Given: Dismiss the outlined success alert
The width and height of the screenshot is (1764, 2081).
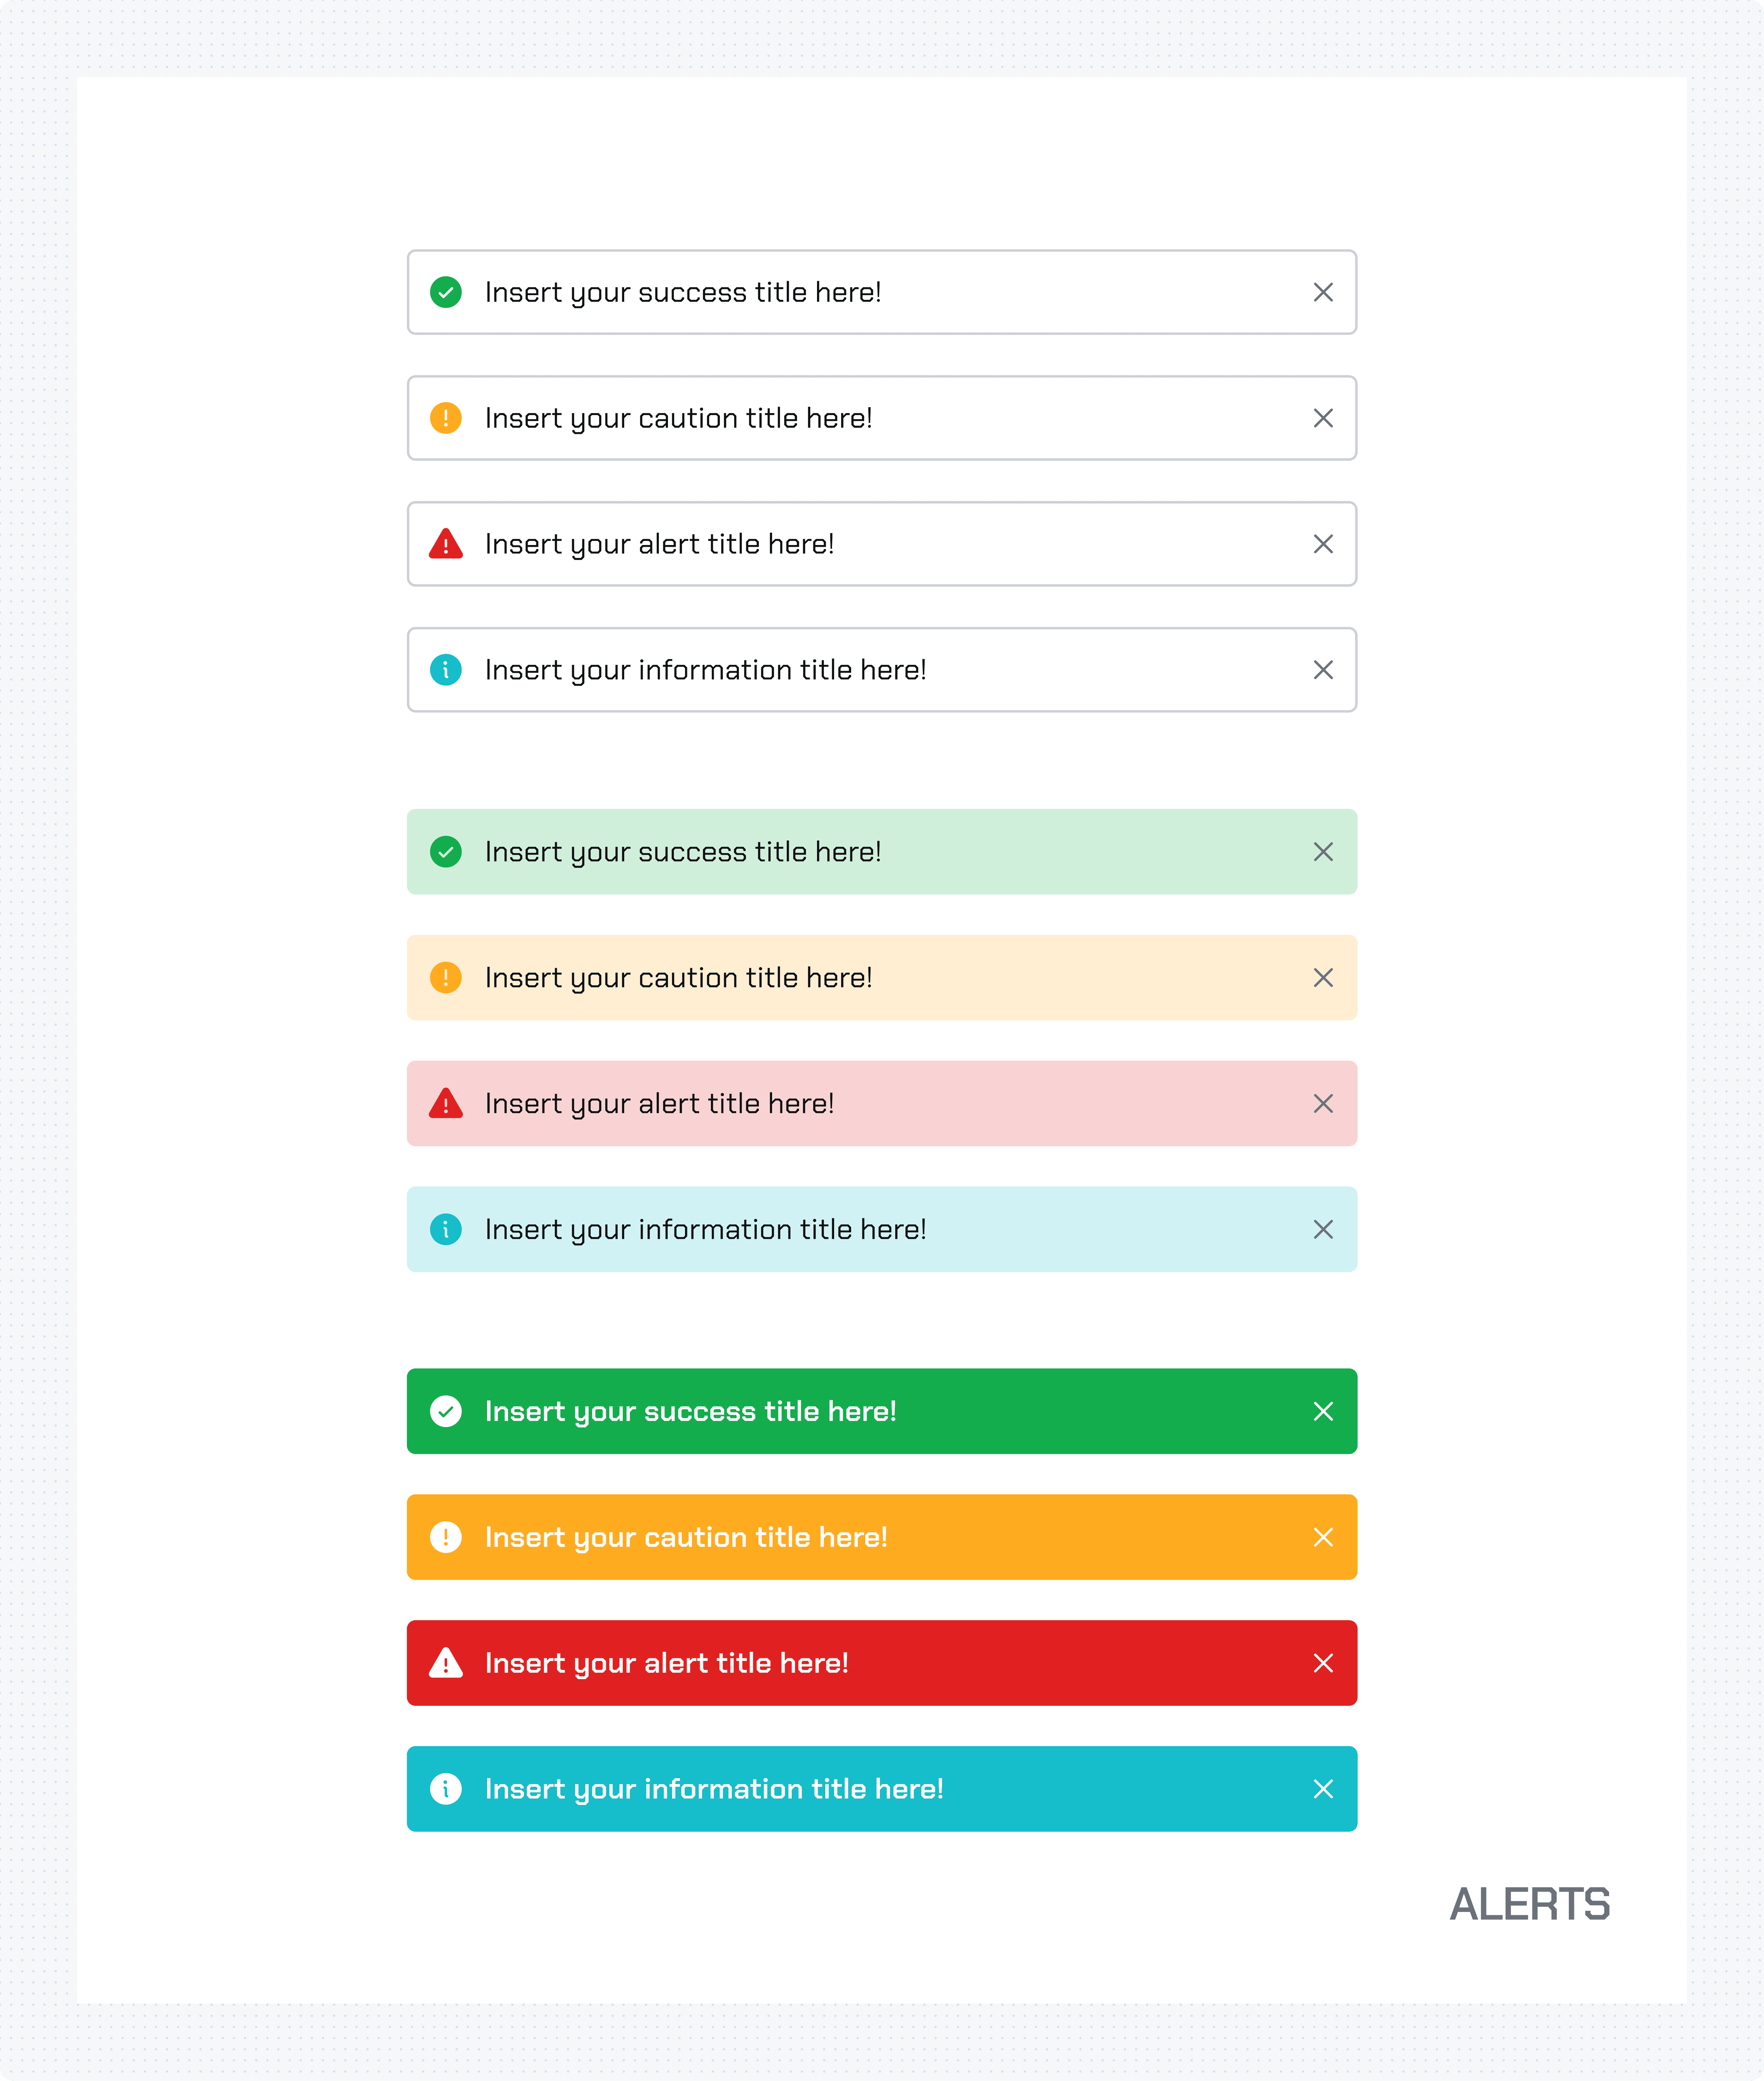Looking at the screenshot, I should 1323,292.
